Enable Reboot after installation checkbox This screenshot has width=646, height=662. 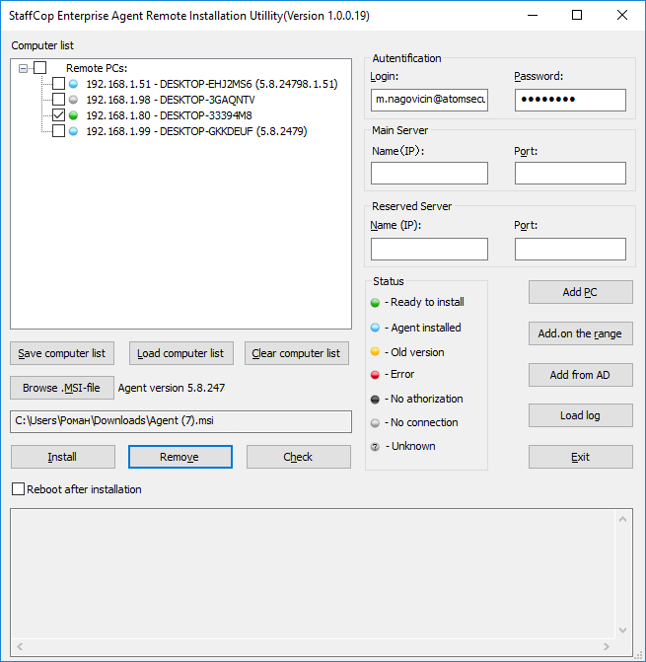coord(18,489)
